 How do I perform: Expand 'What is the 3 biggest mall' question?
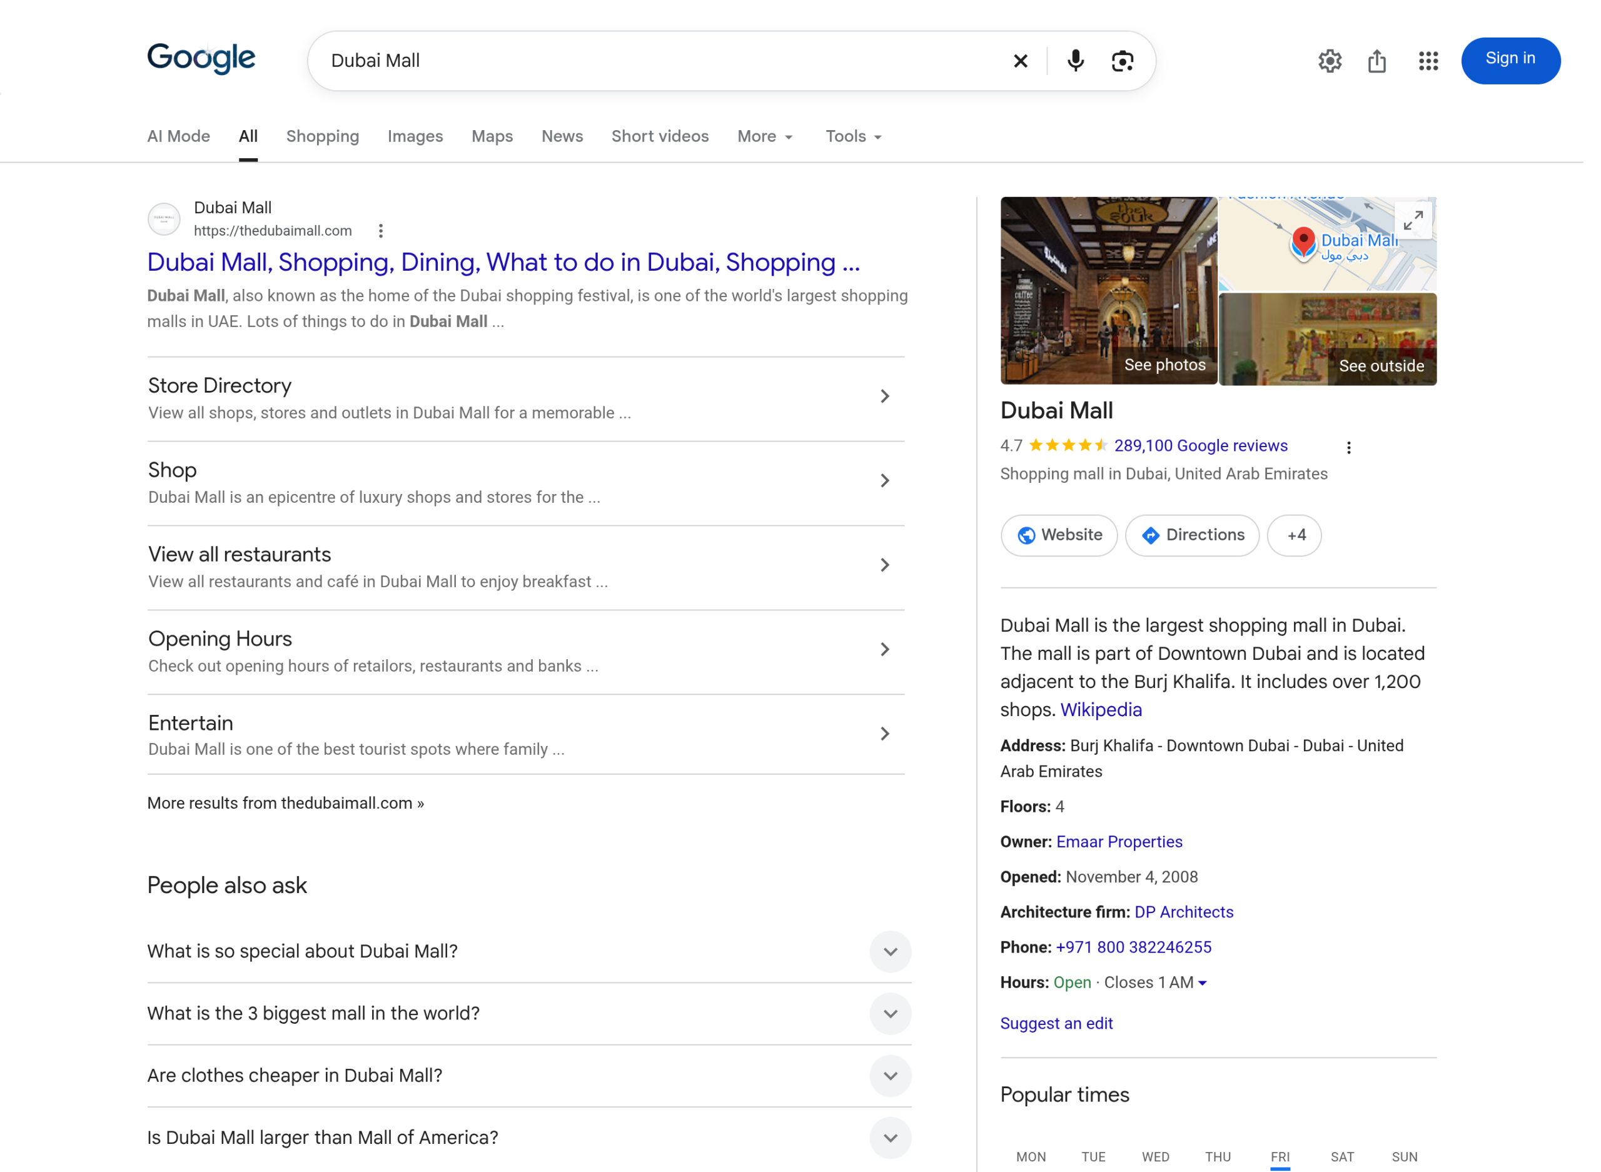tap(890, 1014)
